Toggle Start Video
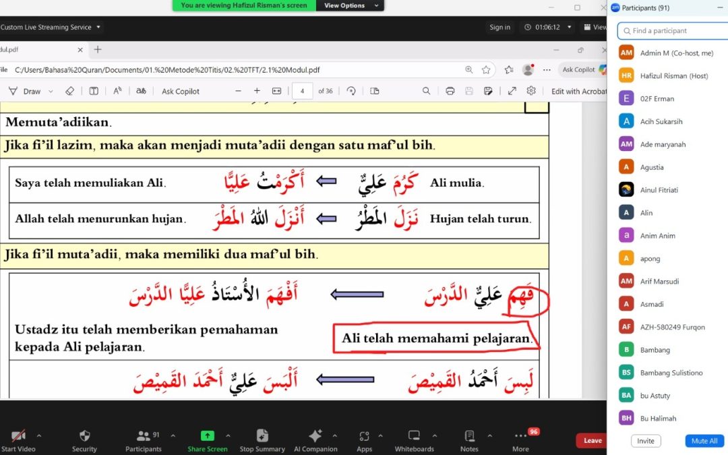The image size is (728, 455). pyautogui.click(x=19, y=441)
